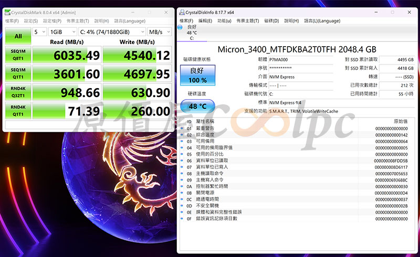
Task: Open CrystalDiskMark 說明(H) menu
Action: (x=101, y=21)
